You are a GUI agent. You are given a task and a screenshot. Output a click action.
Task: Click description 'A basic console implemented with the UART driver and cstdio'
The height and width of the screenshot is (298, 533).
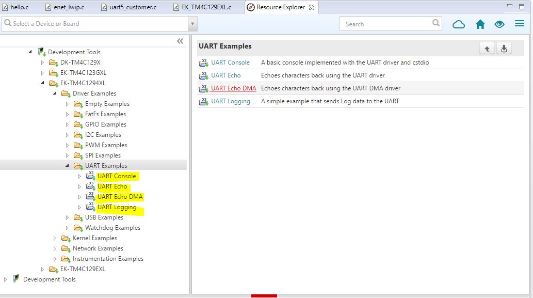tap(345, 62)
